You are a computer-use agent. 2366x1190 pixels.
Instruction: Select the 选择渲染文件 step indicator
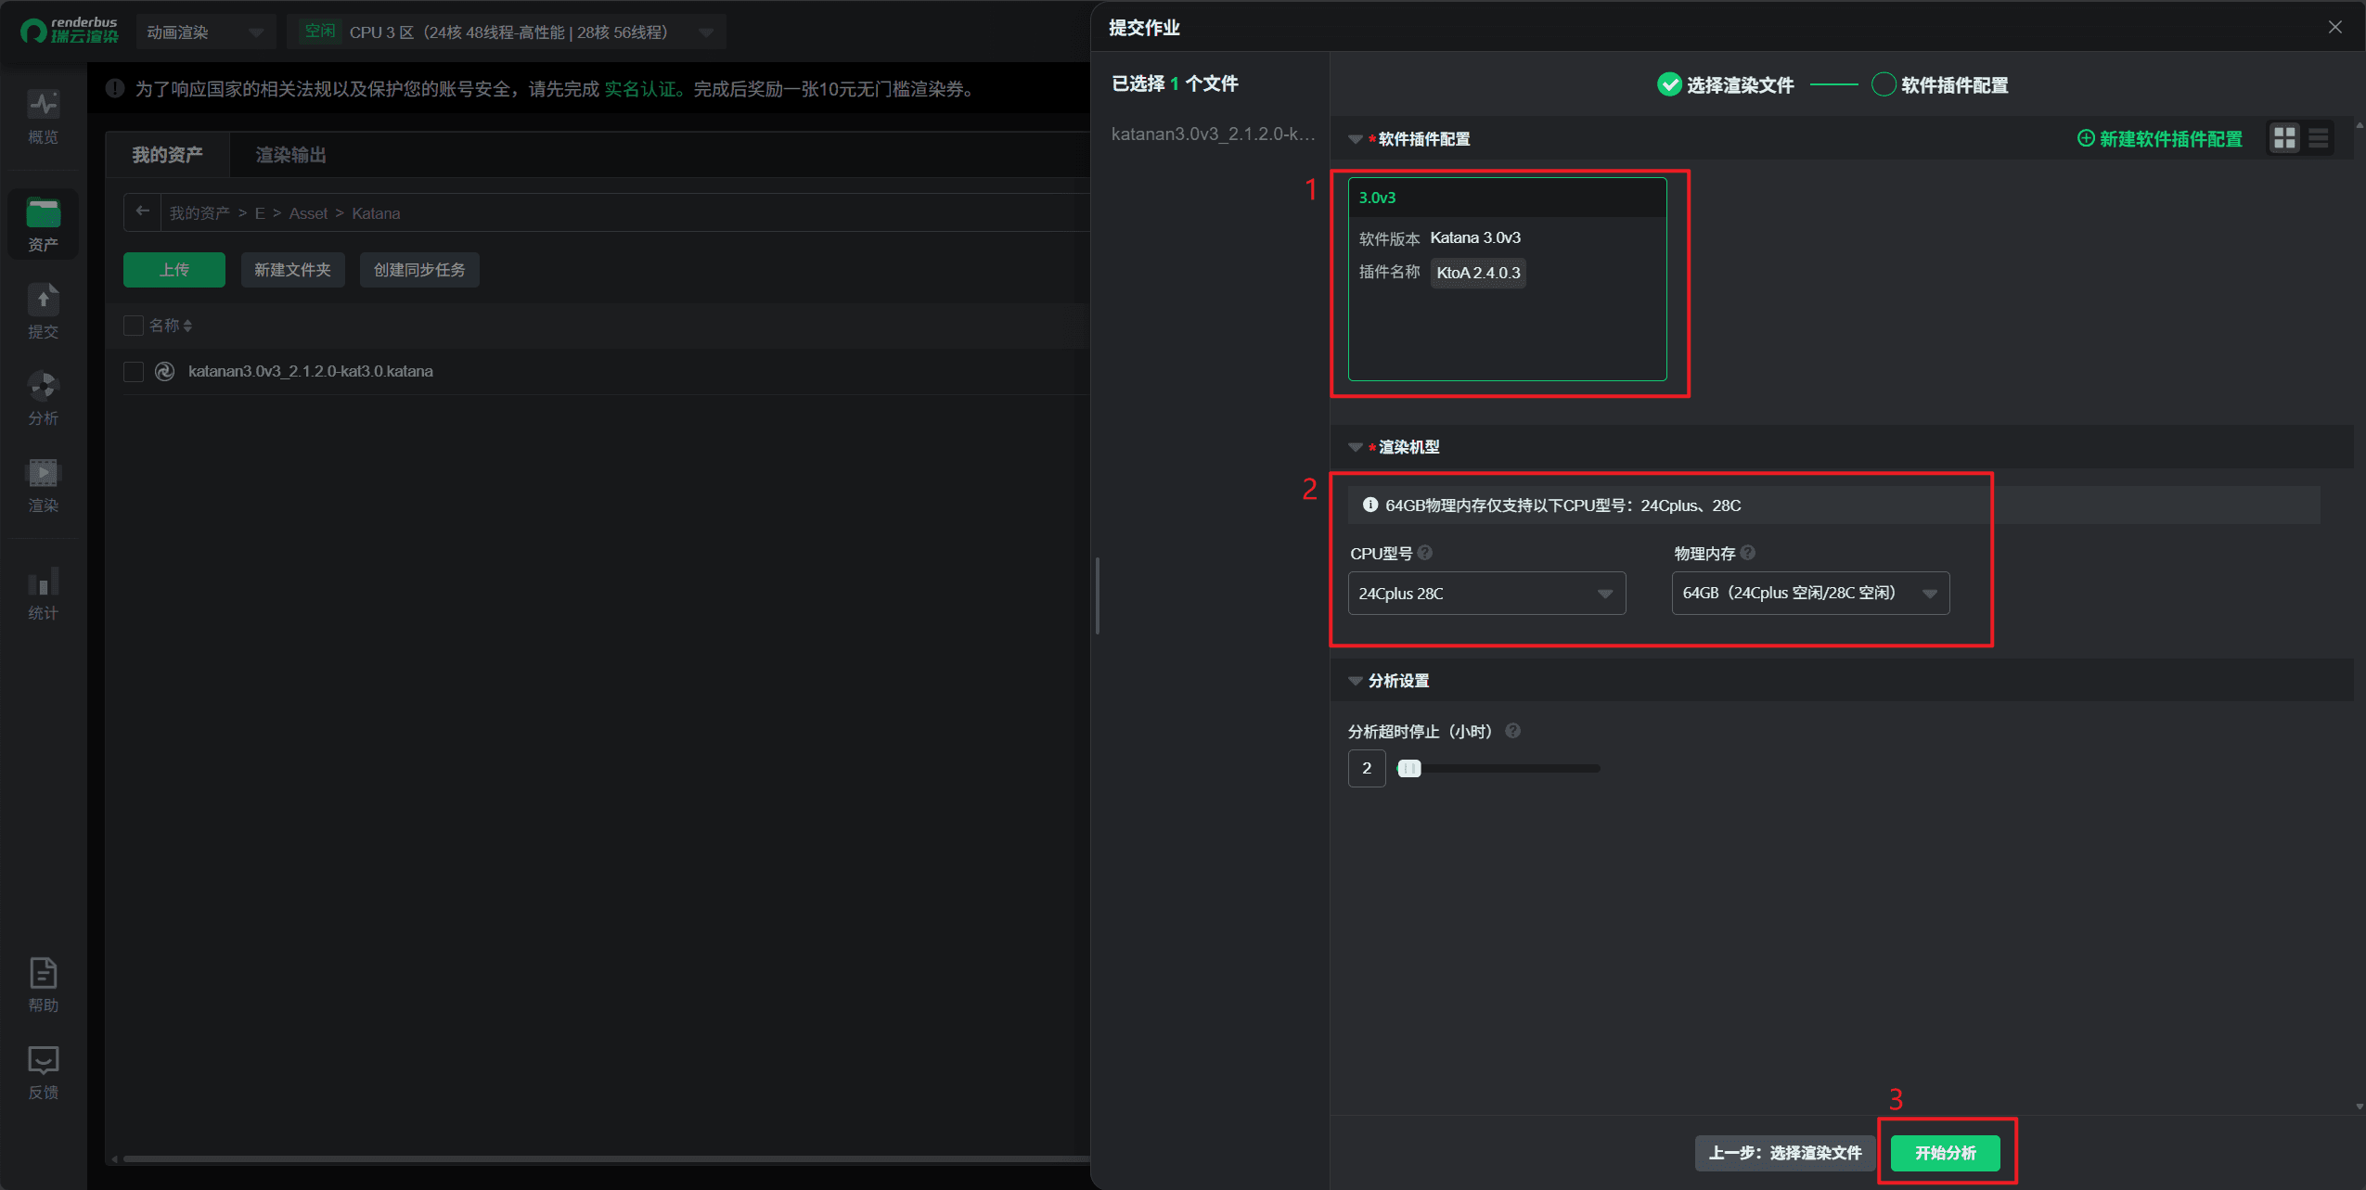1726,84
